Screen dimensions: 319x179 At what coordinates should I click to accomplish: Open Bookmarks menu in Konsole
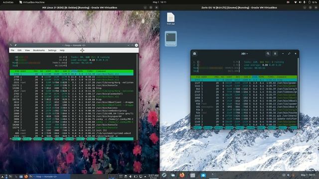click(39, 50)
